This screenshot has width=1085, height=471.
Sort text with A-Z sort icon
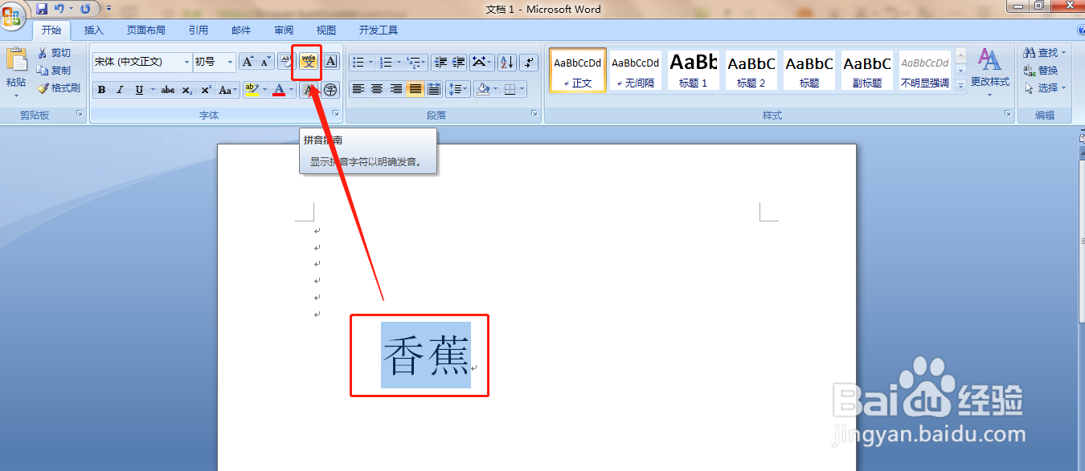pyautogui.click(x=507, y=62)
